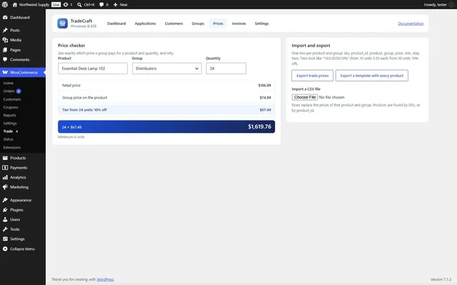Click the Orders count badge
The width and height of the screenshot is (457, 285).
pos(19,91)
